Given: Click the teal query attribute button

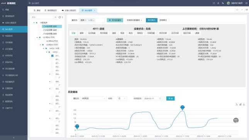Looking at the screenshot, I should point(115,20).
